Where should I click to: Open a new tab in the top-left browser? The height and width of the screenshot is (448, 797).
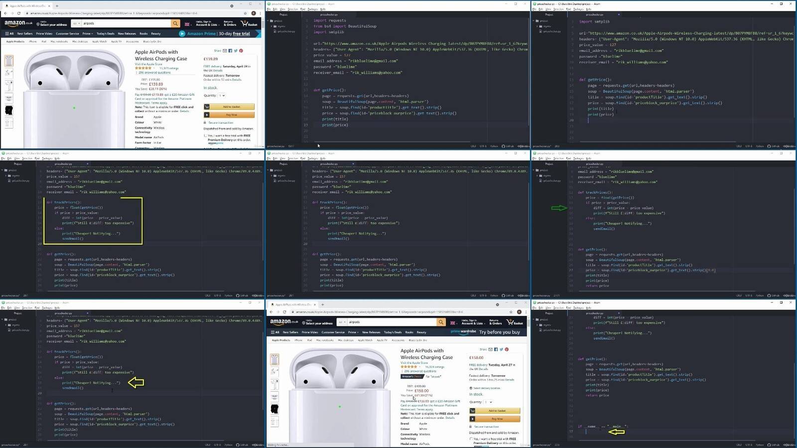57,6
